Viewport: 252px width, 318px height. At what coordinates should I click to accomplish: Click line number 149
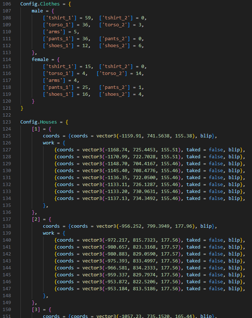coord(7,303)
